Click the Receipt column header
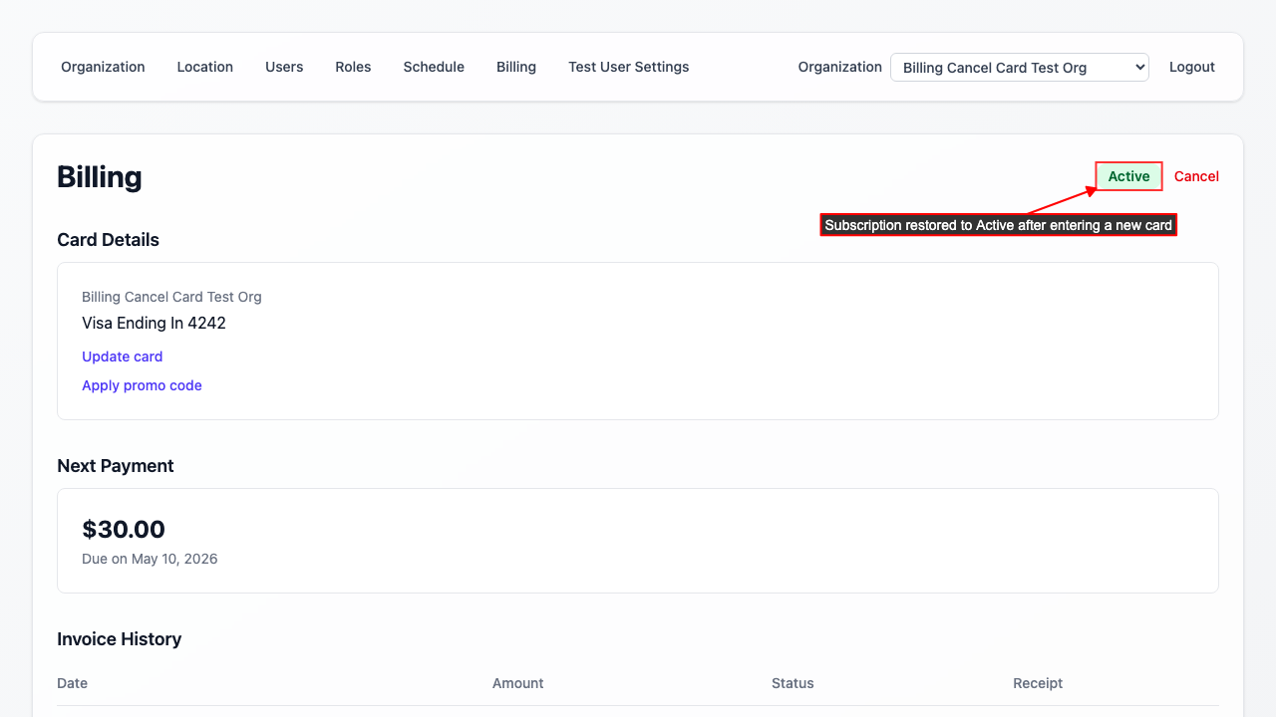1276x717 pixels. click(1038, 683)
